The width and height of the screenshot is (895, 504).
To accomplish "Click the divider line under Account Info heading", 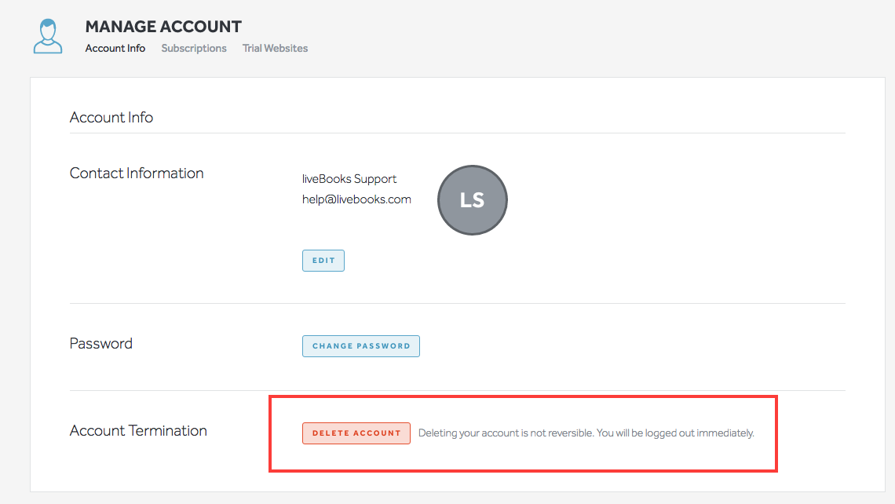I will pos(458,133).
